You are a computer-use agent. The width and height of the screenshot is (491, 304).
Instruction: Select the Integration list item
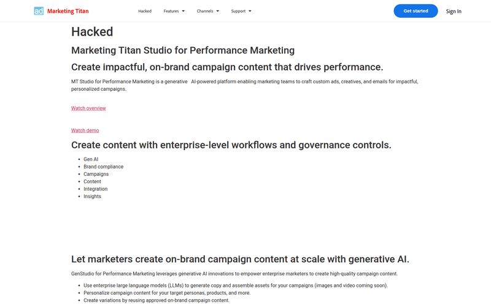pyautogui.click(x=96, y=189)
